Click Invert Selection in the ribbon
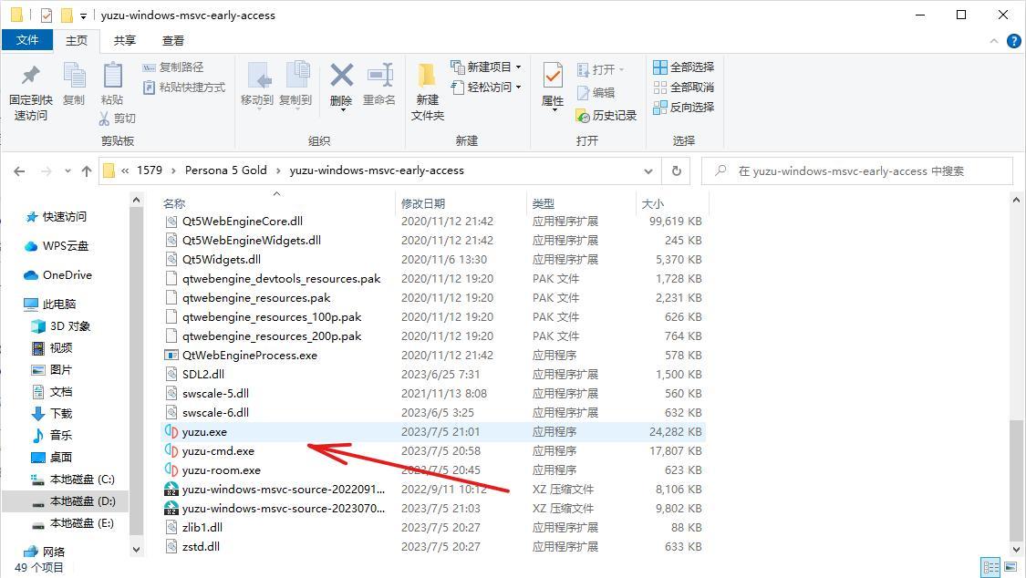This screenshot has width=1026, height=578. coord(684,108)
